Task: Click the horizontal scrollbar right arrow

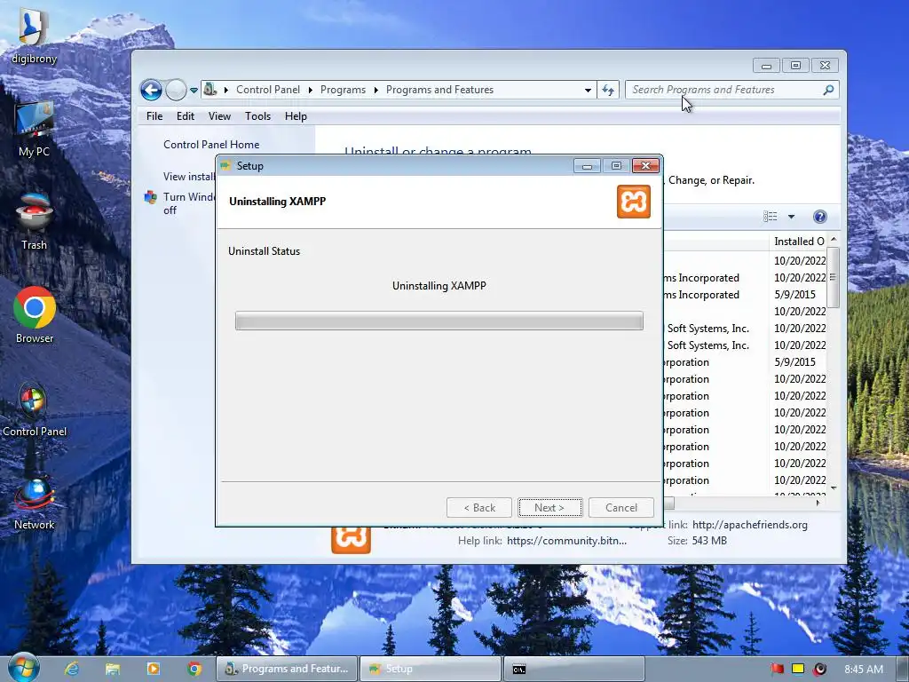Action: (818, 503)
